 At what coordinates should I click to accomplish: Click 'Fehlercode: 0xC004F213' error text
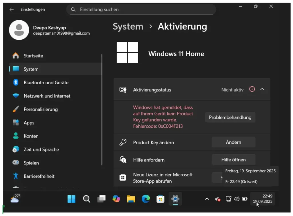(158, 126)
